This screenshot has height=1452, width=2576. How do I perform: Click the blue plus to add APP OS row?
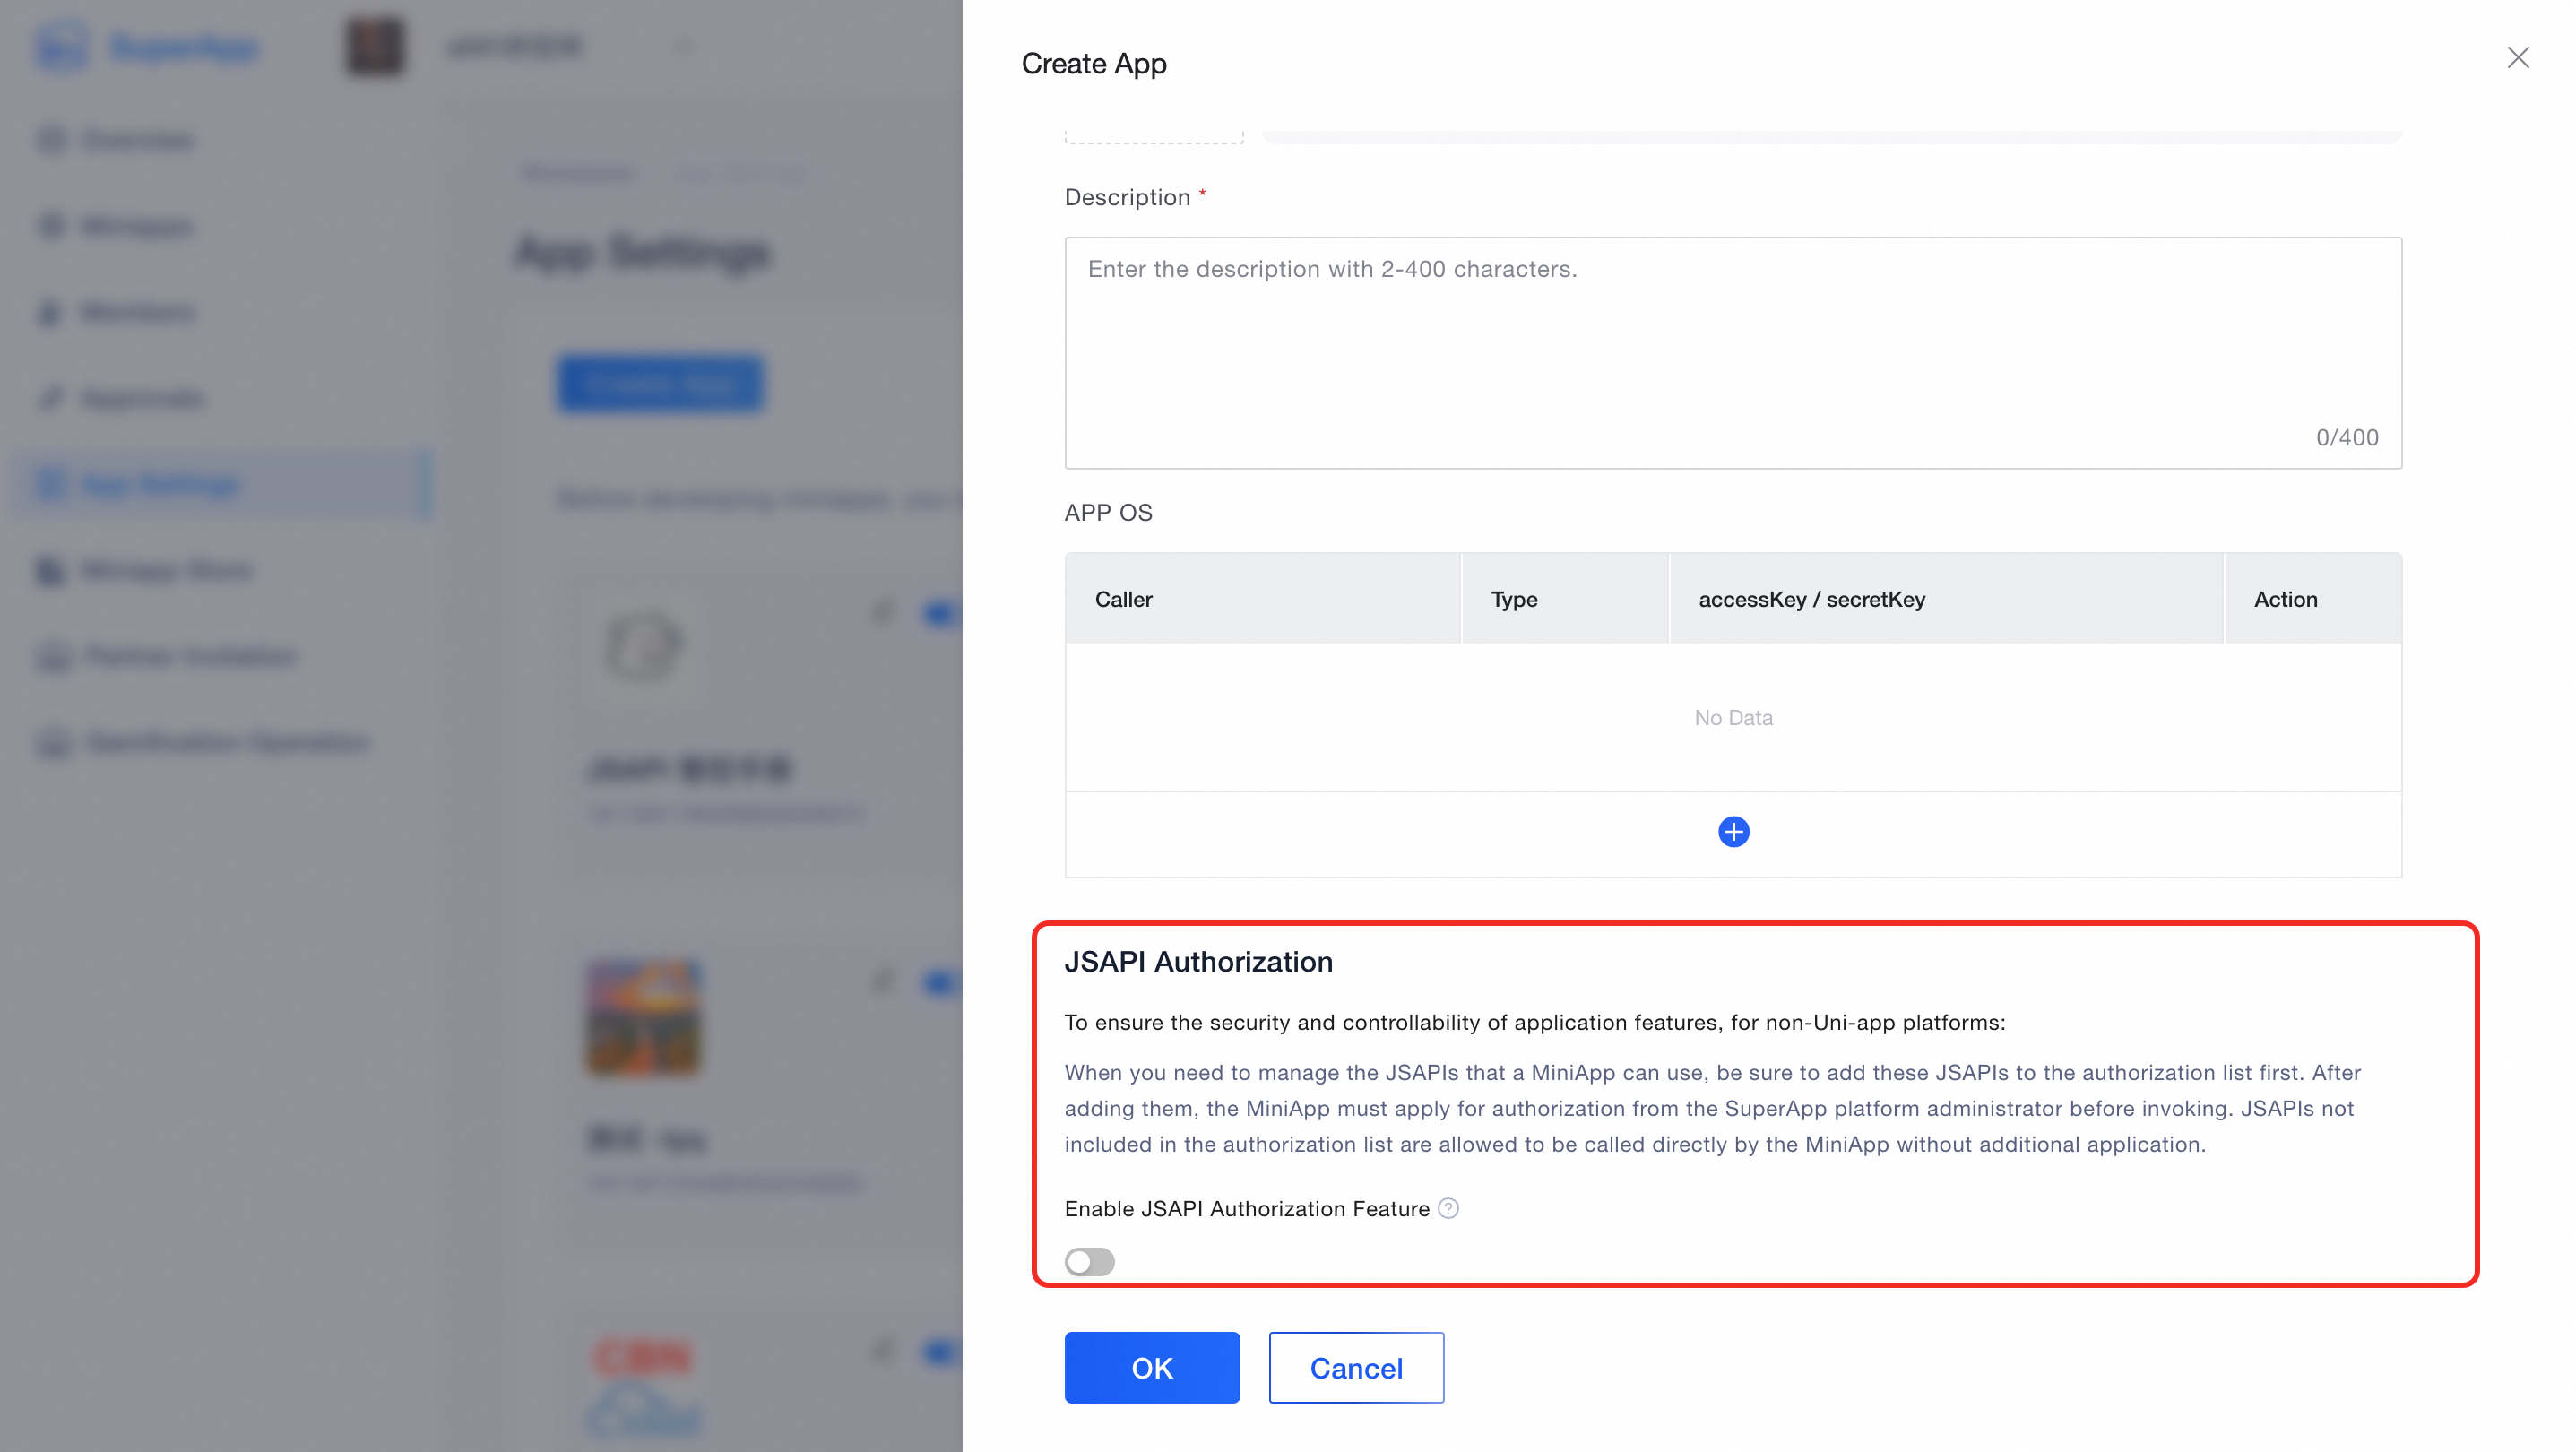click(1733, 832)
